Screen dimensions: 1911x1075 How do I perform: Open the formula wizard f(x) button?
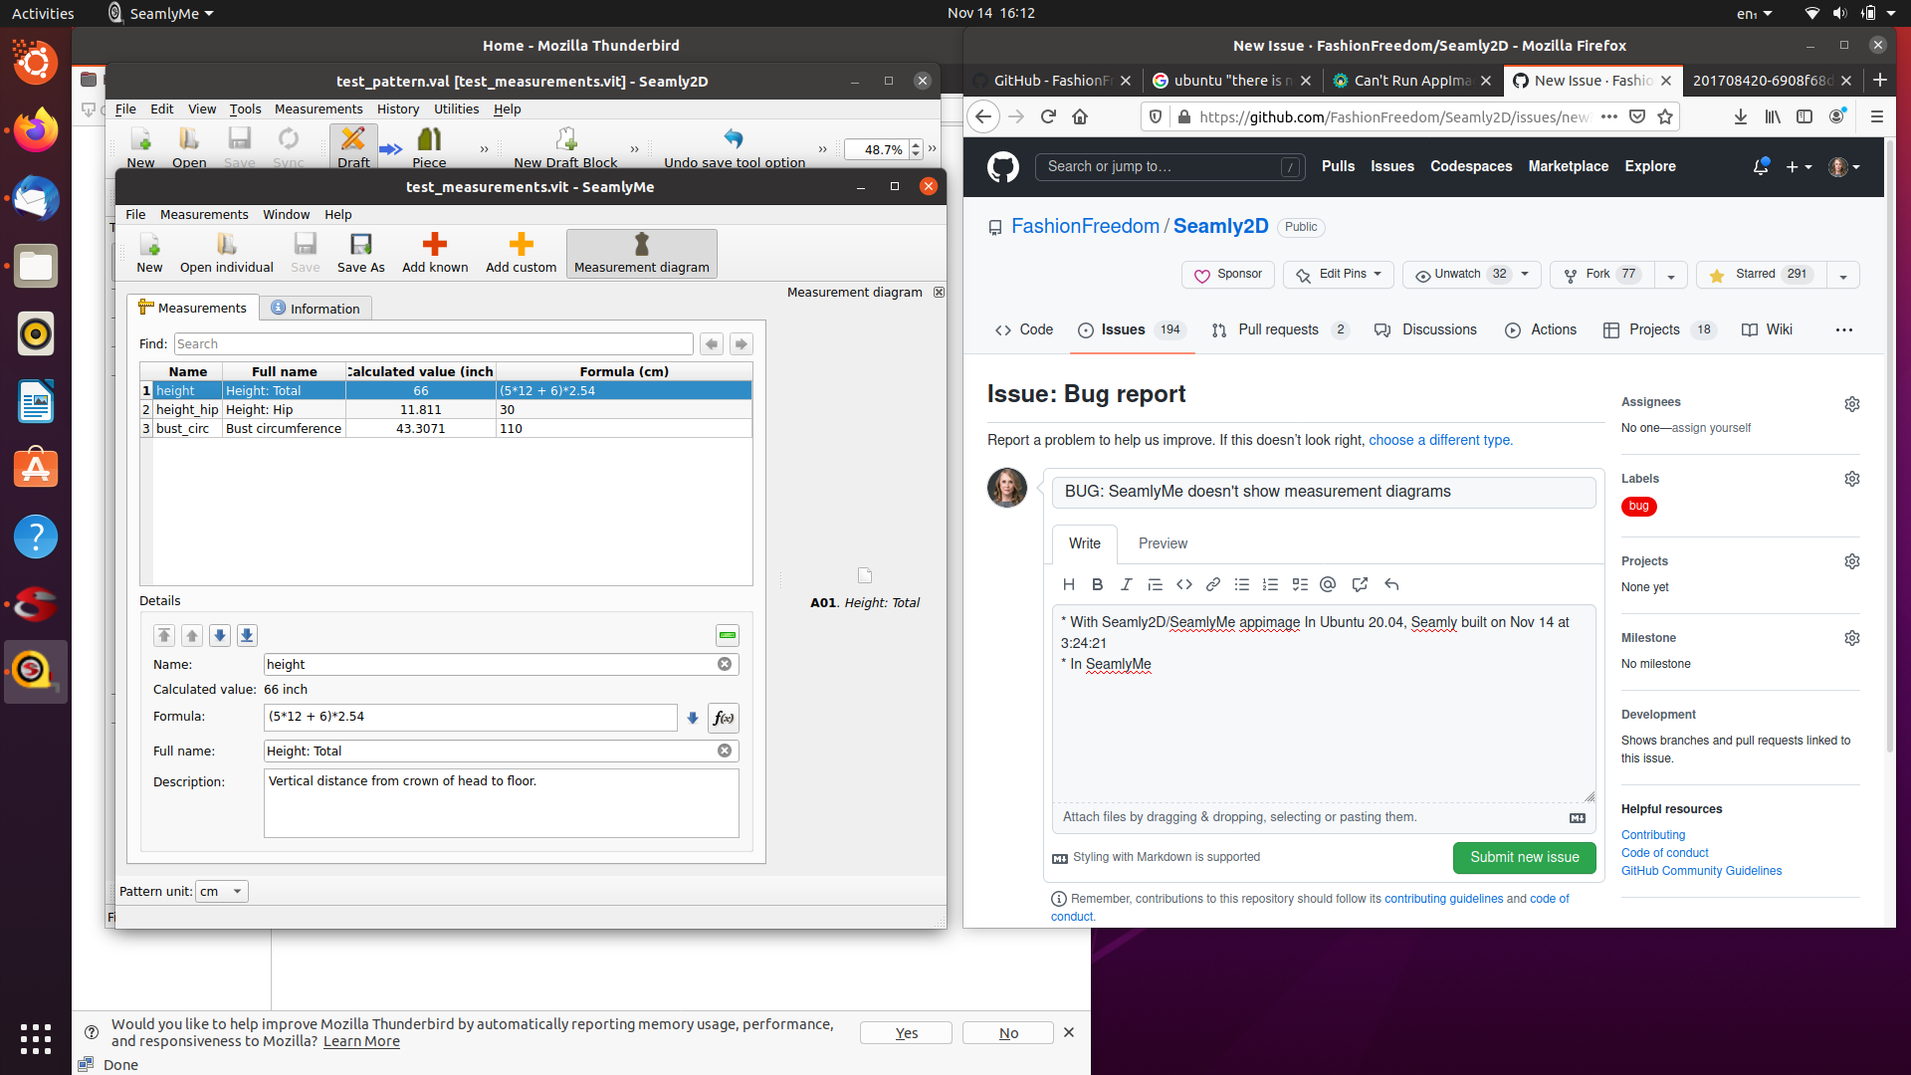click(724, 718)
